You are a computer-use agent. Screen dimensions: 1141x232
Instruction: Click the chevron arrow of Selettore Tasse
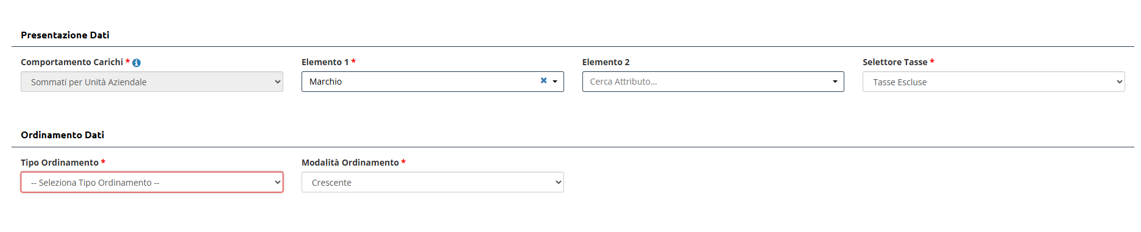[1119, 82]
